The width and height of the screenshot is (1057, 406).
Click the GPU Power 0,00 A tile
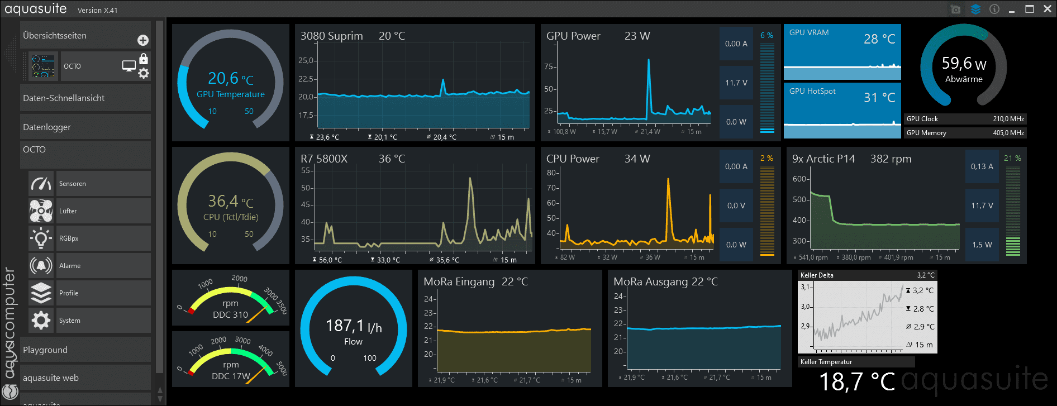point(736,44)
